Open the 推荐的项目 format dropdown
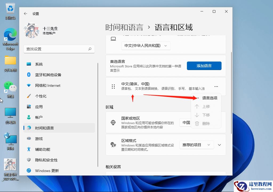 (x=196, y=145)
